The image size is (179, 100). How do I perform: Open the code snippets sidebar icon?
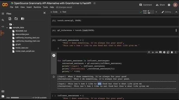[x=3, y=27]
